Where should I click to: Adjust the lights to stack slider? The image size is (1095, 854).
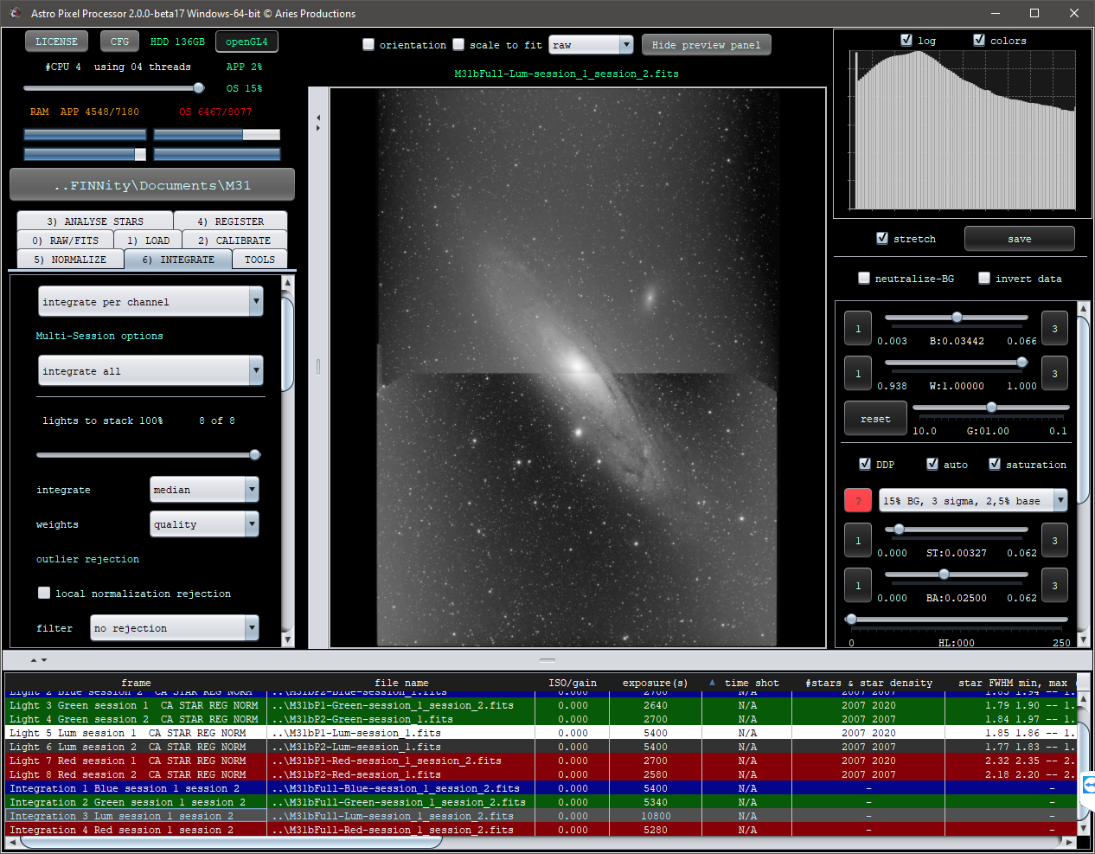(255, 453)
